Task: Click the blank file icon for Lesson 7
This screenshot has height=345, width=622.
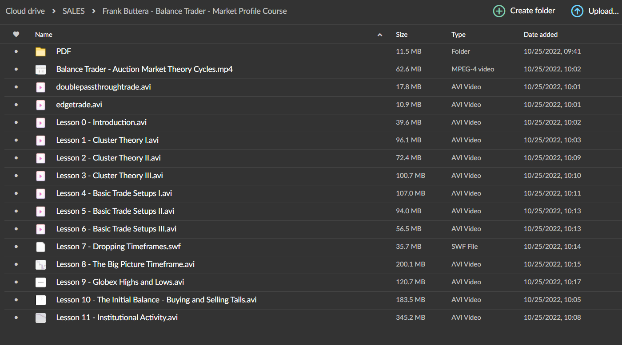Action: click(x=40, y=247)
